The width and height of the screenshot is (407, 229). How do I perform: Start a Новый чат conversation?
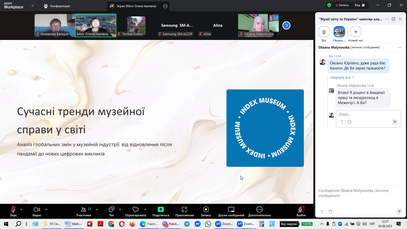click(x=356, y=32)
